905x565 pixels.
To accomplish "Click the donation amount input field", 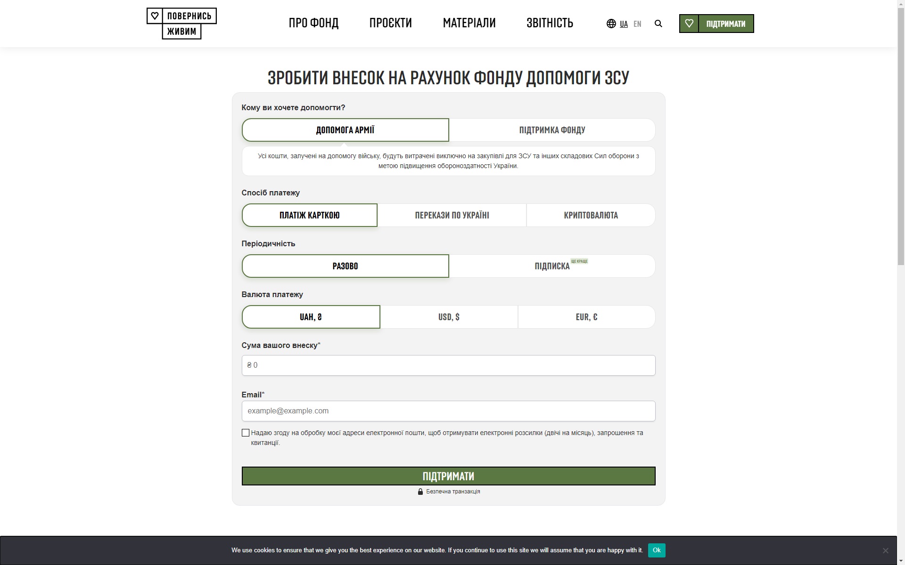I will [x=448, y=365].
